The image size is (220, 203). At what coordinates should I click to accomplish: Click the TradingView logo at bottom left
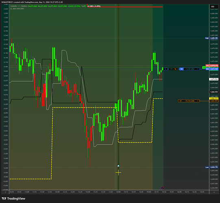pyautogui.click(x=13, y=199)
